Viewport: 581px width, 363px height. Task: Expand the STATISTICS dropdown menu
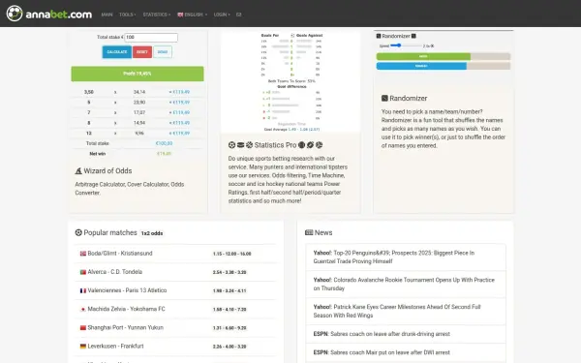pos(156,15)
